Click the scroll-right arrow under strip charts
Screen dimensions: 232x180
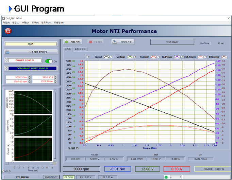[x=51, y=163]
